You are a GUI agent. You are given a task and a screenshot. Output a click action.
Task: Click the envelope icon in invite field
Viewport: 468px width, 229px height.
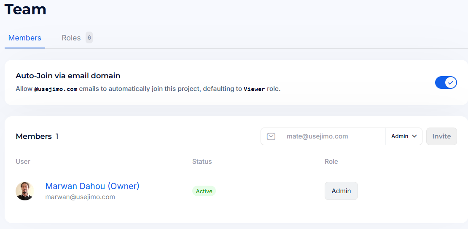[271, 136]
